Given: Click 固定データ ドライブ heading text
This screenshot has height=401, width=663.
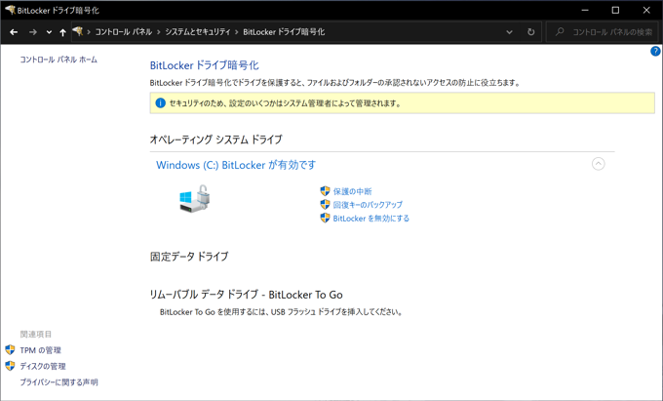Looking at the screenshot, I should click(189, 257).
